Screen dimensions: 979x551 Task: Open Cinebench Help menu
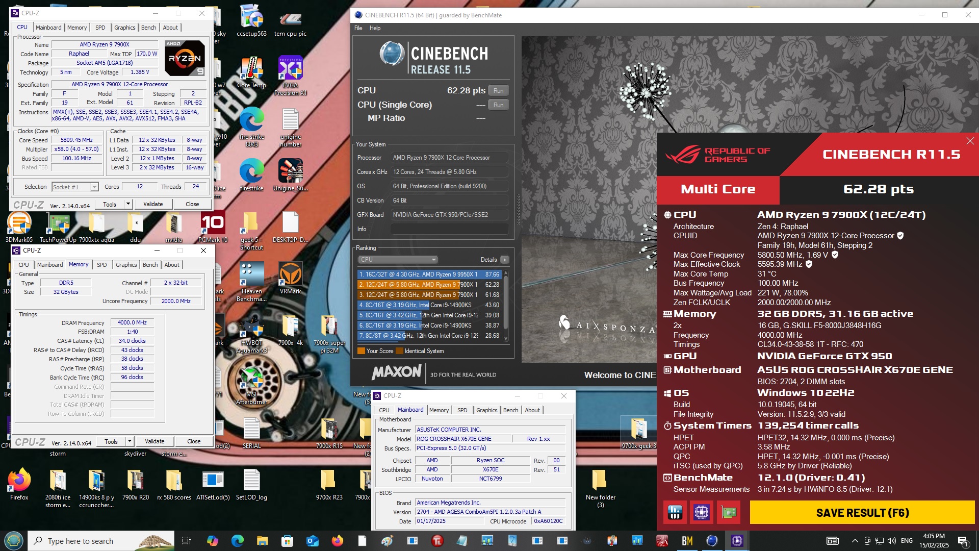375,28
